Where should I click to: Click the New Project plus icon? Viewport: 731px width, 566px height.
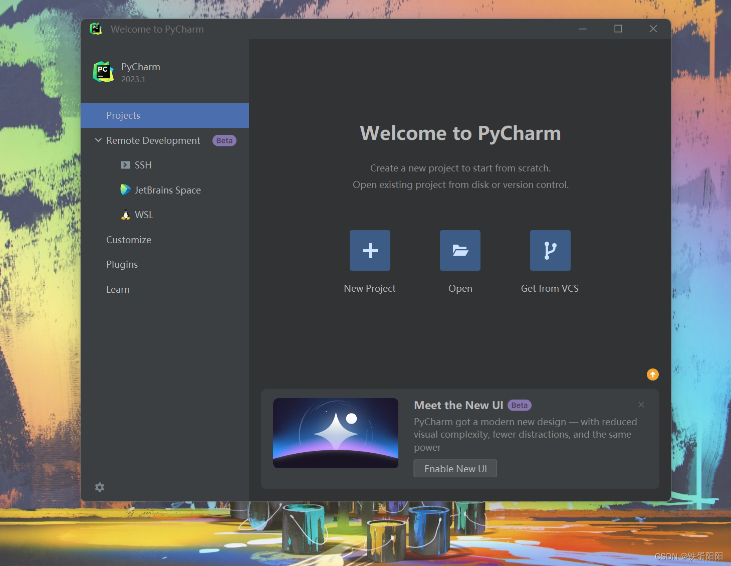tap(370, 250)
